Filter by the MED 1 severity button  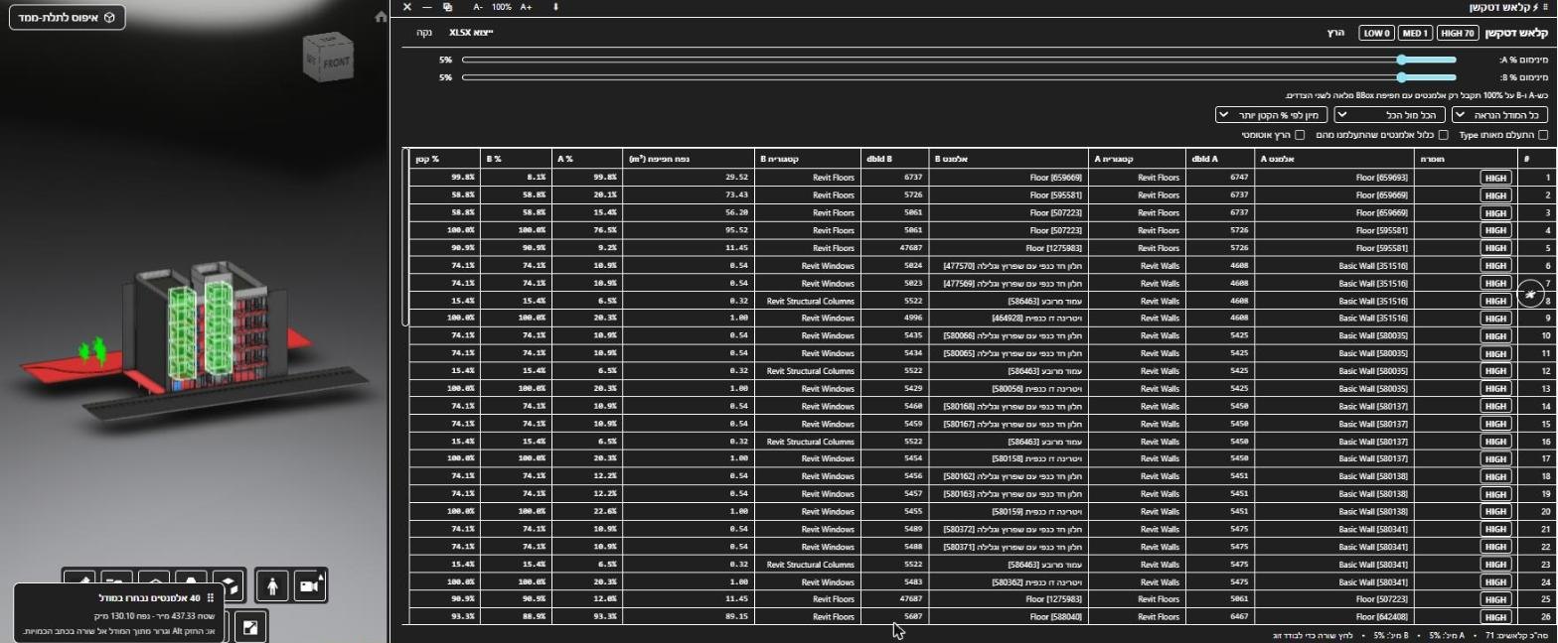[1415, 33]
